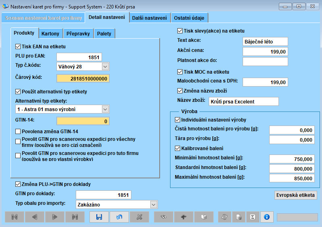Click the Evropská etiketa button

[295, 195]
